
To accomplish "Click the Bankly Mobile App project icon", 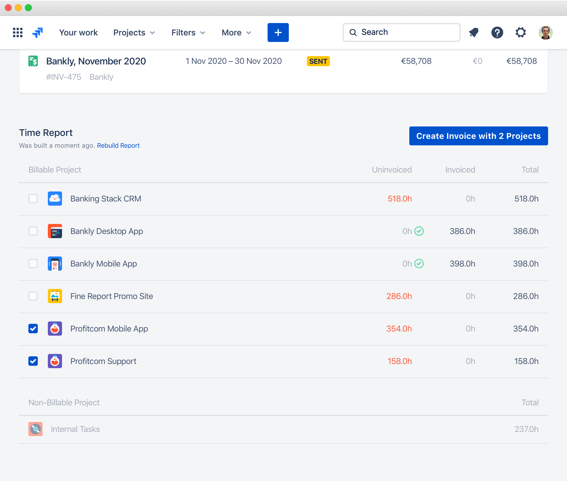I will [55, 264].
